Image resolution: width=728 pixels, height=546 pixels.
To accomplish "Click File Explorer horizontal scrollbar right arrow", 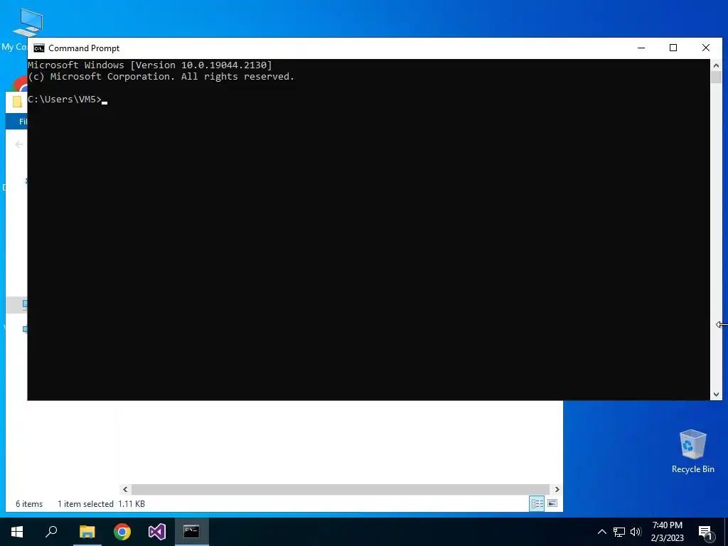I will click(557, 489).
